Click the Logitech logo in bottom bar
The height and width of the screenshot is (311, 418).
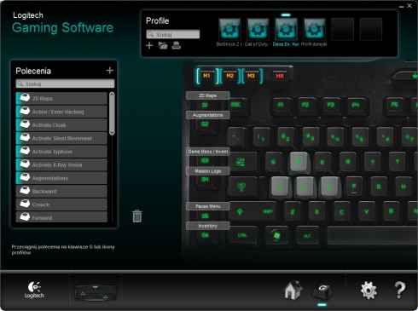[x=34, y=290]
